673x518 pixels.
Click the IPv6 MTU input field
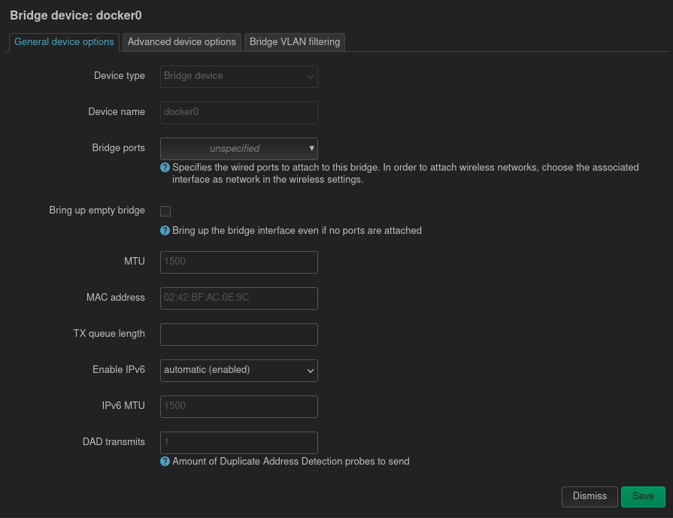click(238, 406)
